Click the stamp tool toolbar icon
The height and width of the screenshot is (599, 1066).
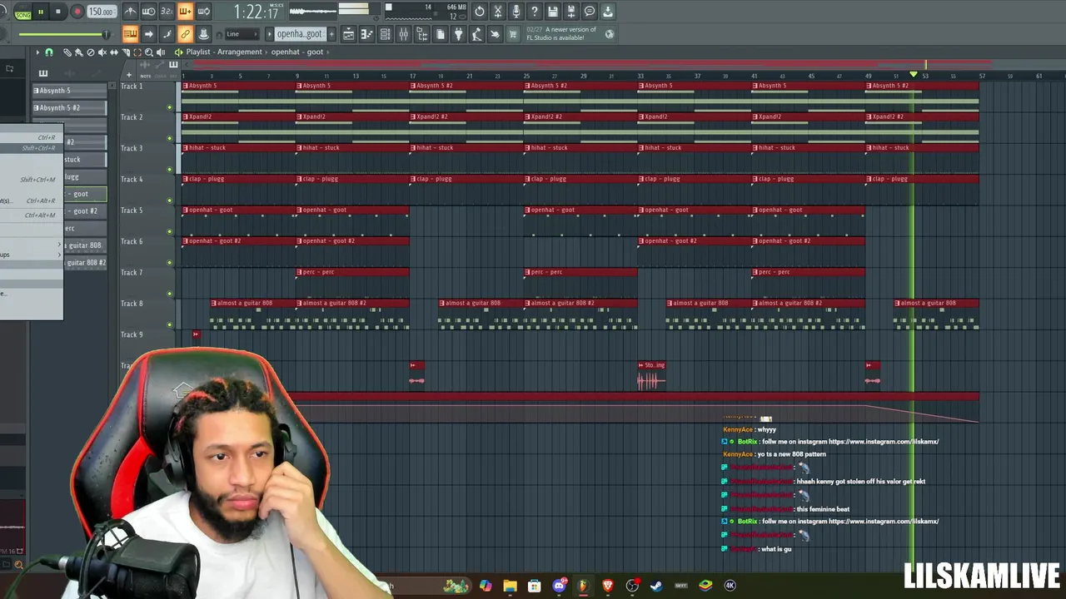pos(203,34)
